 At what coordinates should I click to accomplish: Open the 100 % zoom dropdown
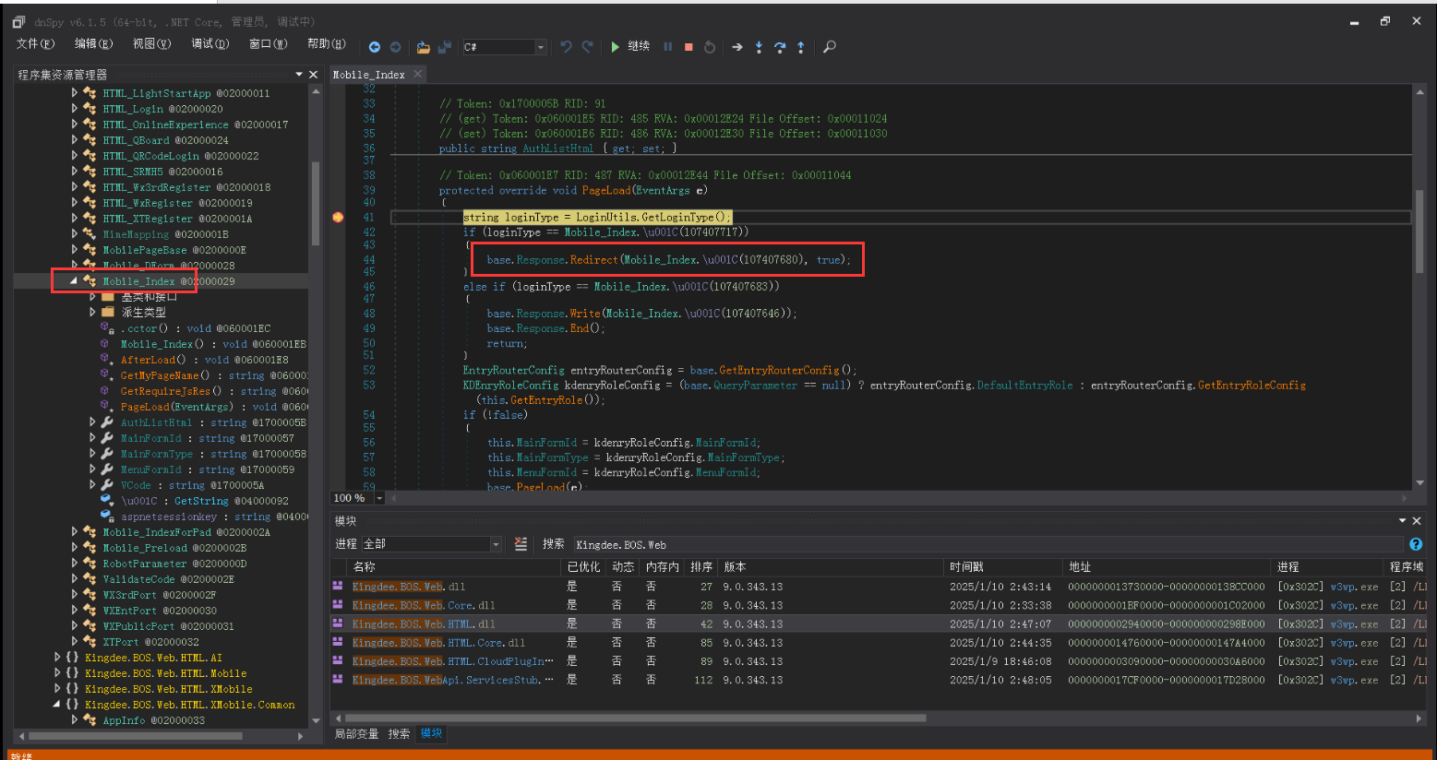click(379, 498)
